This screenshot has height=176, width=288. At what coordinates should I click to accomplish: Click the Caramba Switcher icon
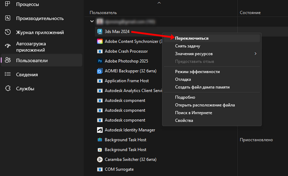(100, 159)
